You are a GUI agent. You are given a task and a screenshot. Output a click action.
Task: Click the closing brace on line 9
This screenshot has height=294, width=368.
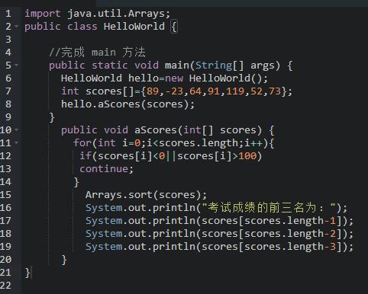tap(52, 117)
